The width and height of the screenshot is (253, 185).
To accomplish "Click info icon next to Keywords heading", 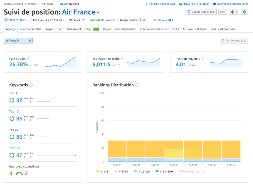I will click(x=31, y=85).
